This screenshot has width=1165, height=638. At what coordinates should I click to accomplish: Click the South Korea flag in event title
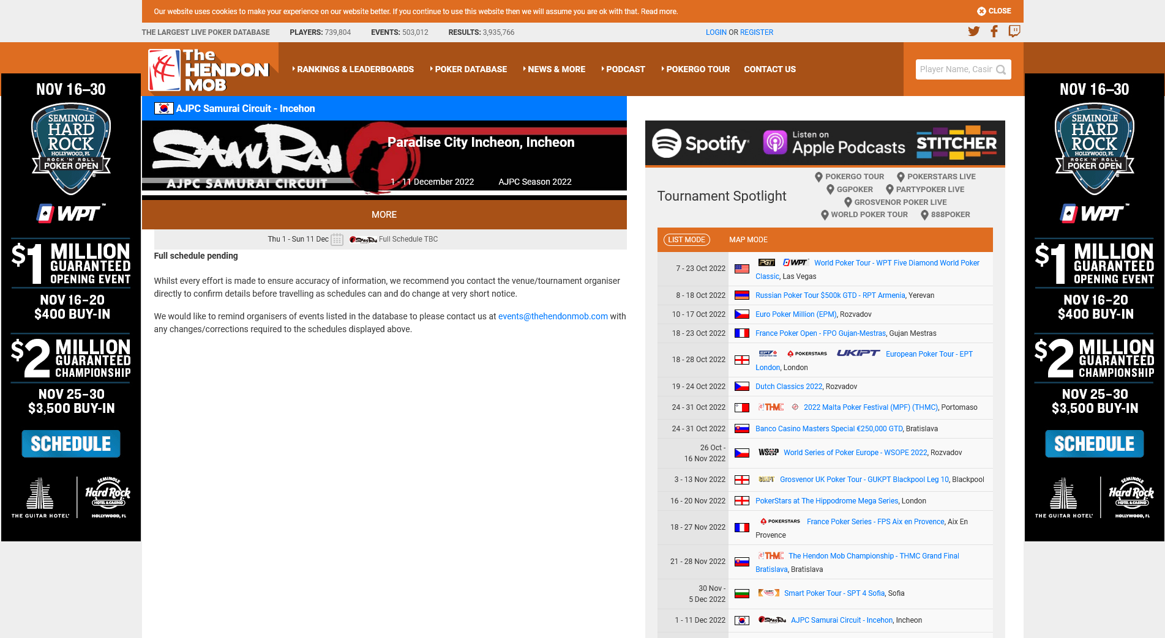pyautogui.click(x=163, y=108)
